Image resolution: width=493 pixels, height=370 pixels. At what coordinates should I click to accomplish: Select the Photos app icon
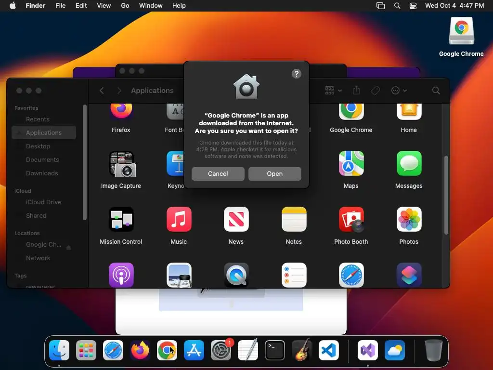409,219
